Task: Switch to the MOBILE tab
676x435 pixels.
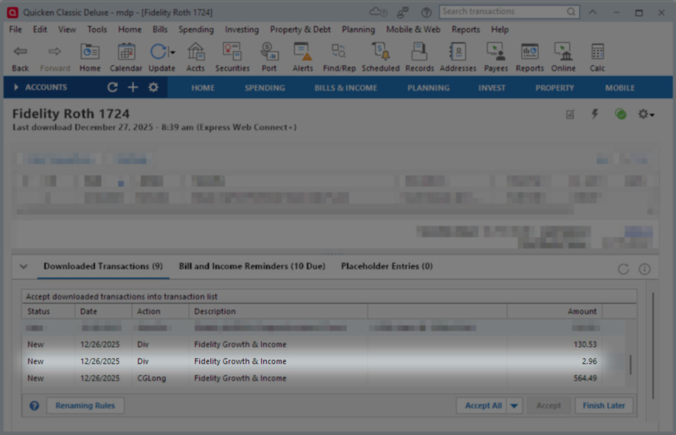Action: [620, 88]
